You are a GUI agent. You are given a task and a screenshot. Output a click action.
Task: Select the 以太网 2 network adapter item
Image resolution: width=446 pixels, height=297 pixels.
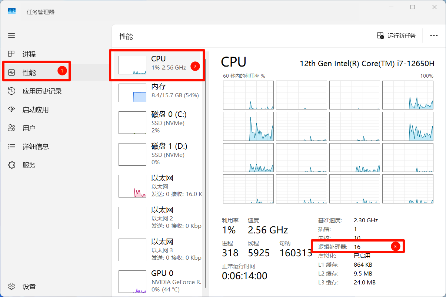(159, 218)
